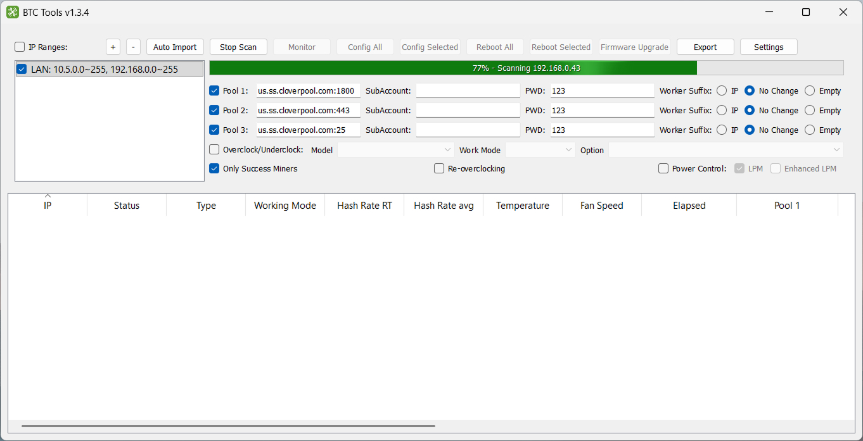Enable the Re-overclocking checkbox
The width and height of the screenshot is (863, 441).
[439, 168]
